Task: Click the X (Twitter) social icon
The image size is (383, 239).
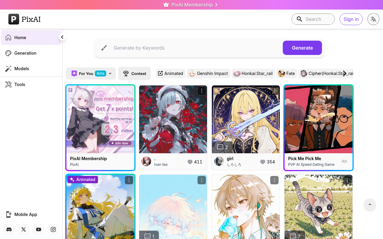Action: pyautogui.click(x=23, y=229)
